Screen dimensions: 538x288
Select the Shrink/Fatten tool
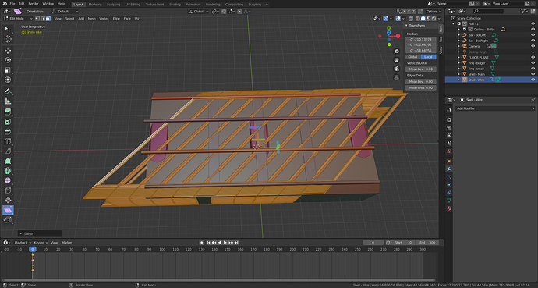(x=8, y=200)
